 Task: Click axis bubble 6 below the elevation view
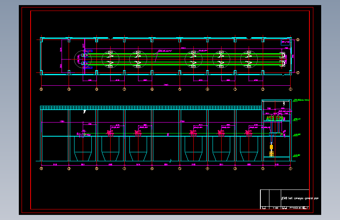click(x=152, y=168)
